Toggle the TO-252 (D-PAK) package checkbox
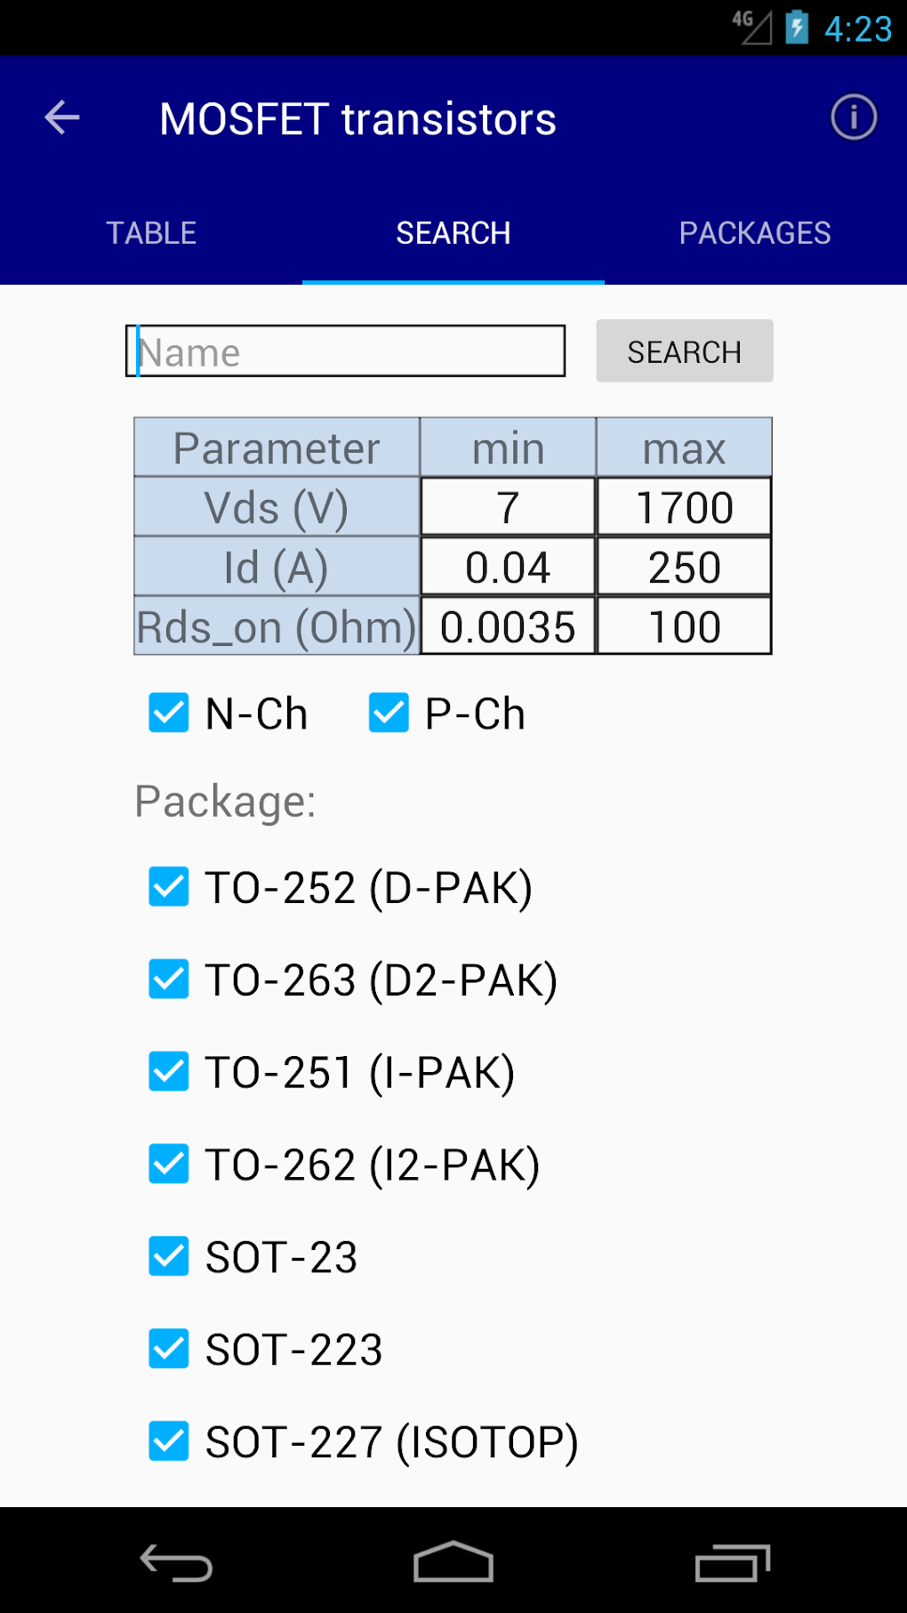Viewport: 907px width, 1613px height. tap(169, 887)
